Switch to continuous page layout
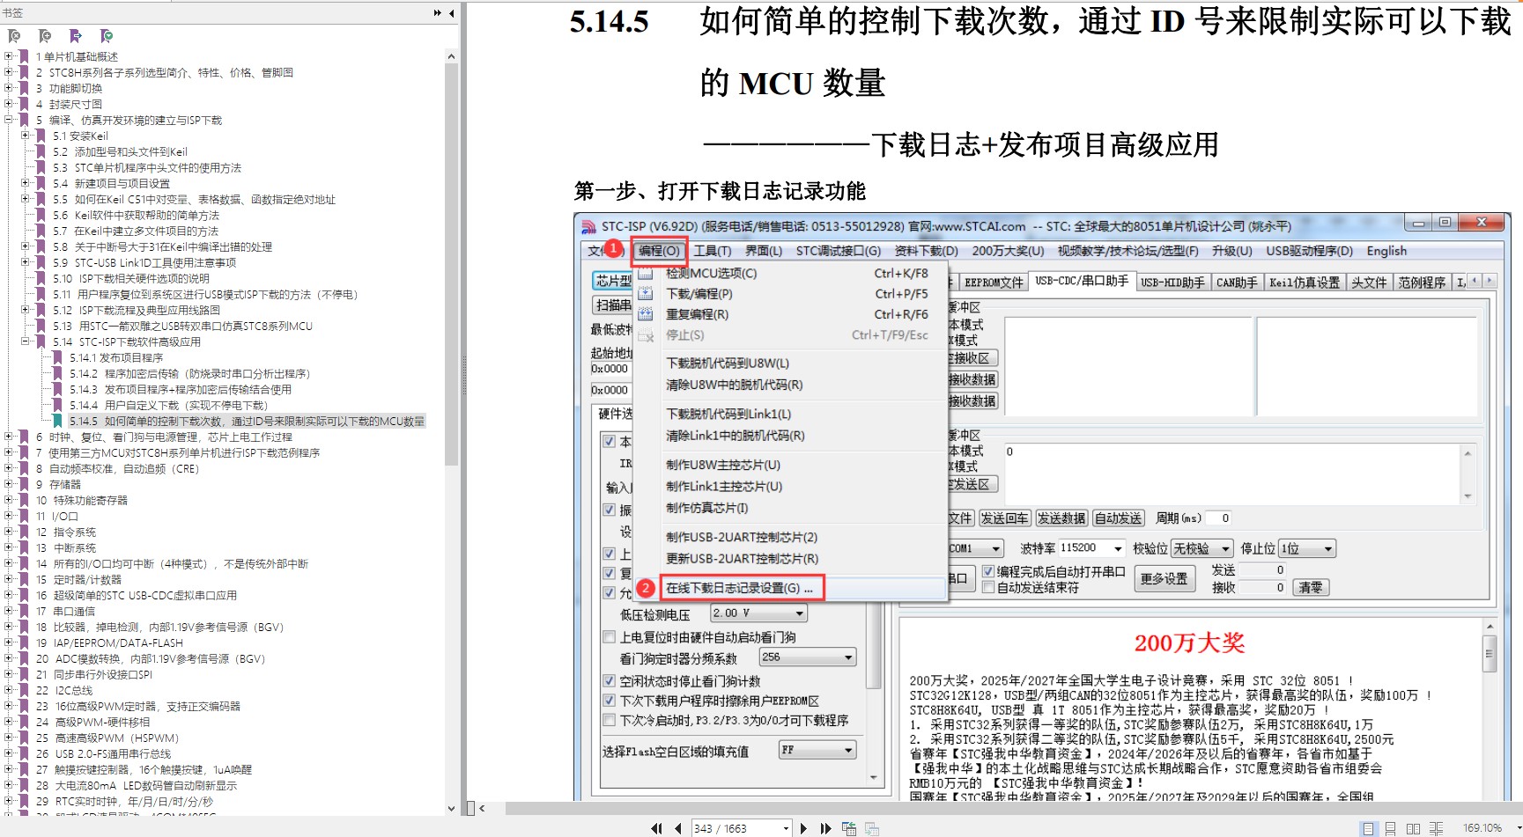1523x837 pixels. click(x=1391, y=828)
